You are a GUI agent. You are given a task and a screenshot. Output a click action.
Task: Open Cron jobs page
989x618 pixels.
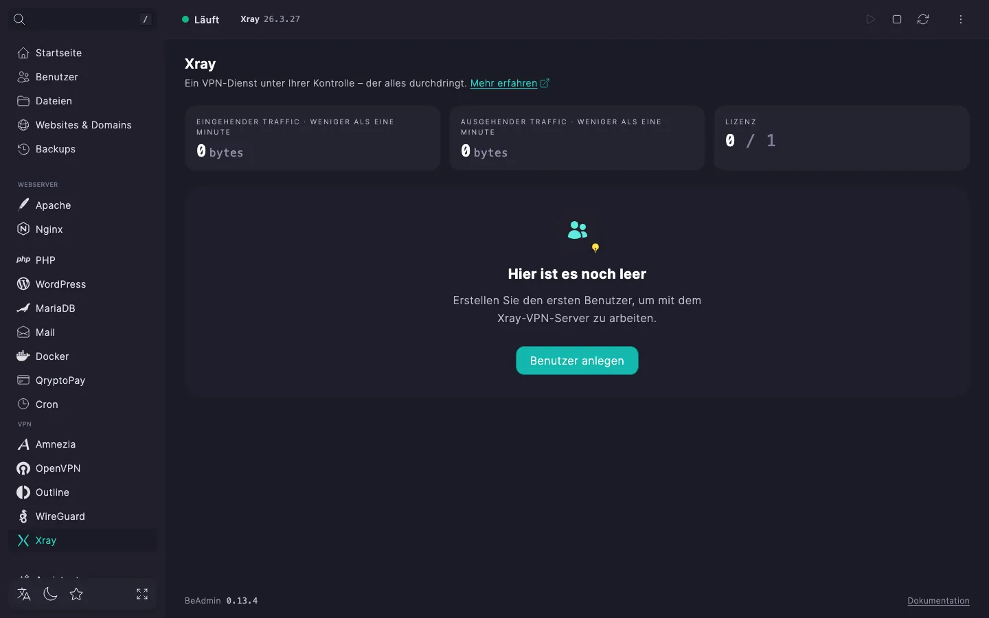click(82, 404)
